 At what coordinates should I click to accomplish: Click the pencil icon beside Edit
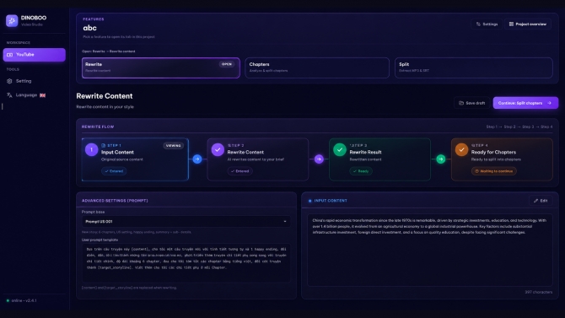[x=535, y=201]
